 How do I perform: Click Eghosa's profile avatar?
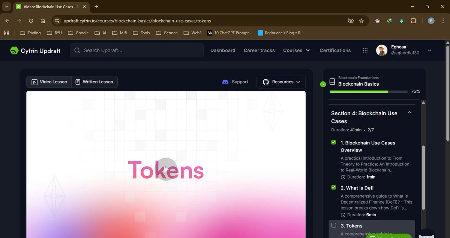click(382, 51)
